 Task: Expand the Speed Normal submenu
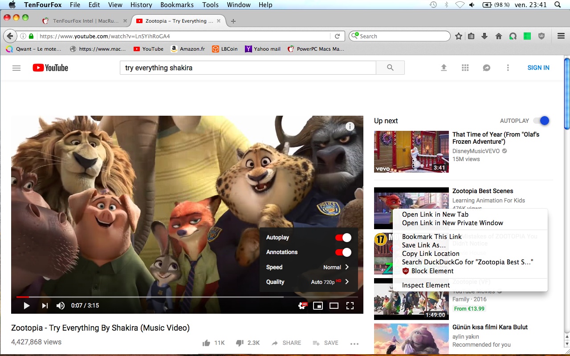coord(308,267)
